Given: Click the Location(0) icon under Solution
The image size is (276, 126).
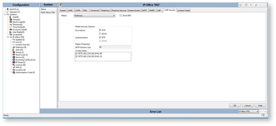Looking at the screenshot, I should click(x=11, y=35).
